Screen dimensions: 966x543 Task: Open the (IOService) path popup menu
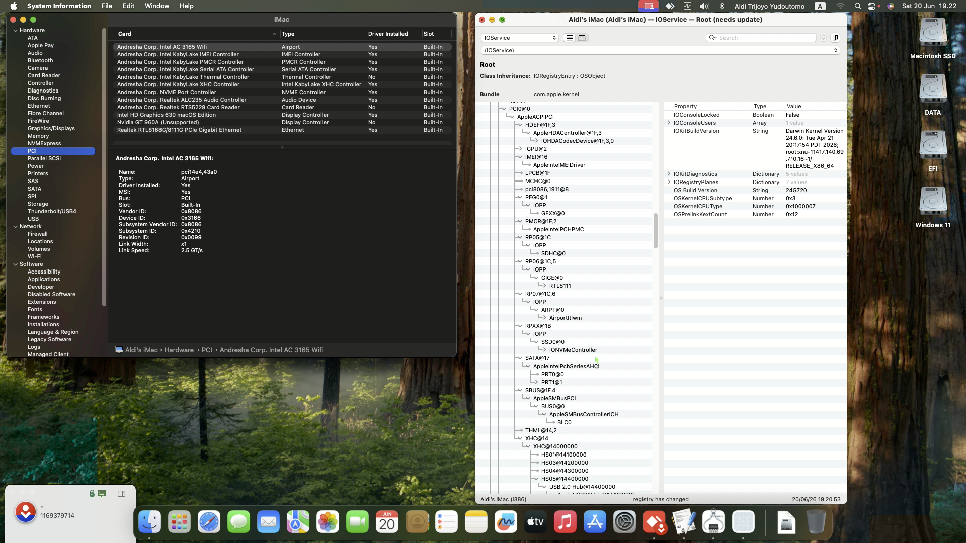(660, 50)
